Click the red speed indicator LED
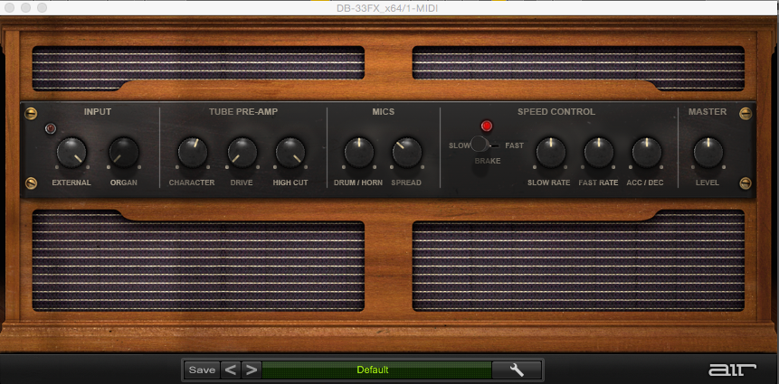779x384 pixels. (487, 126)
